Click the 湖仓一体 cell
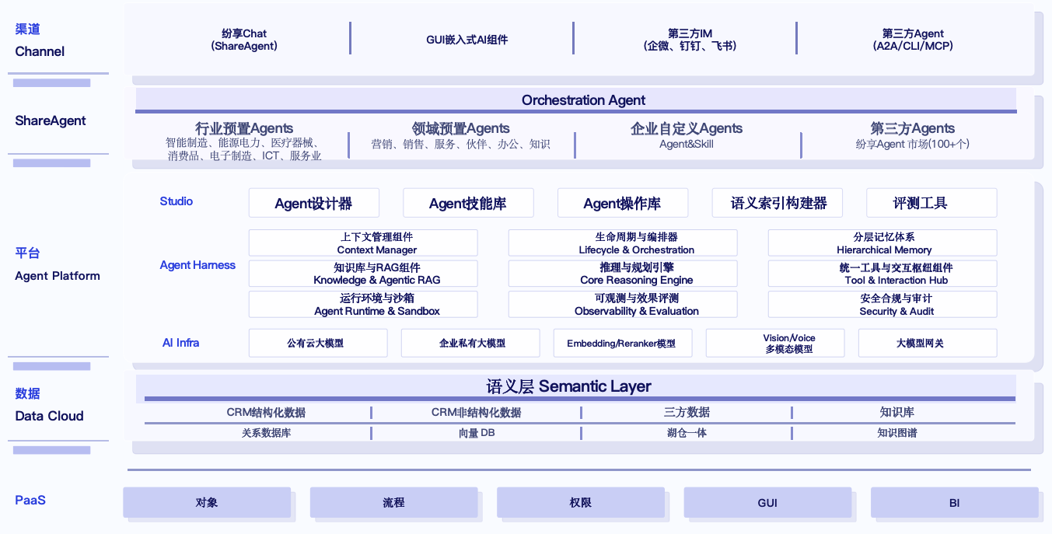This screenshot has height=534, width=1052. [687, 433]
